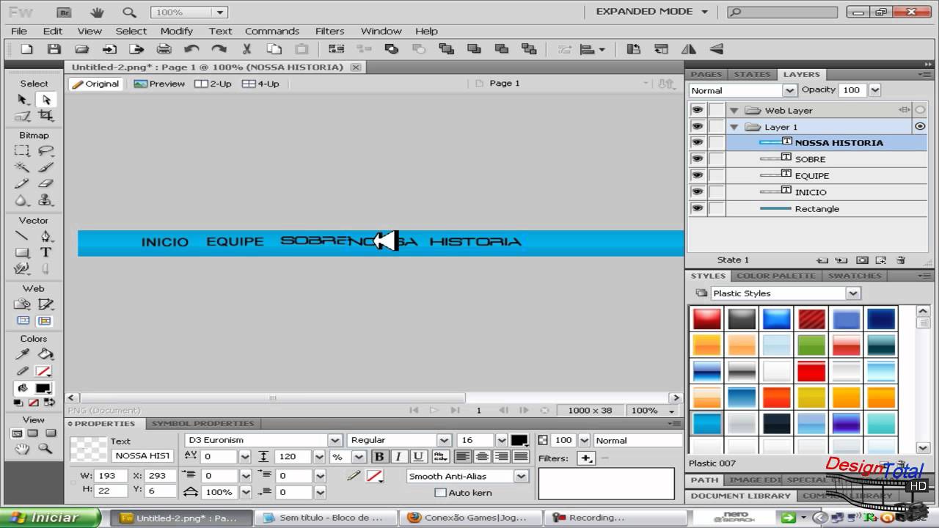Screen dimensions: 939x528
Task: Select the Line tool
Action: click(23, 236)
